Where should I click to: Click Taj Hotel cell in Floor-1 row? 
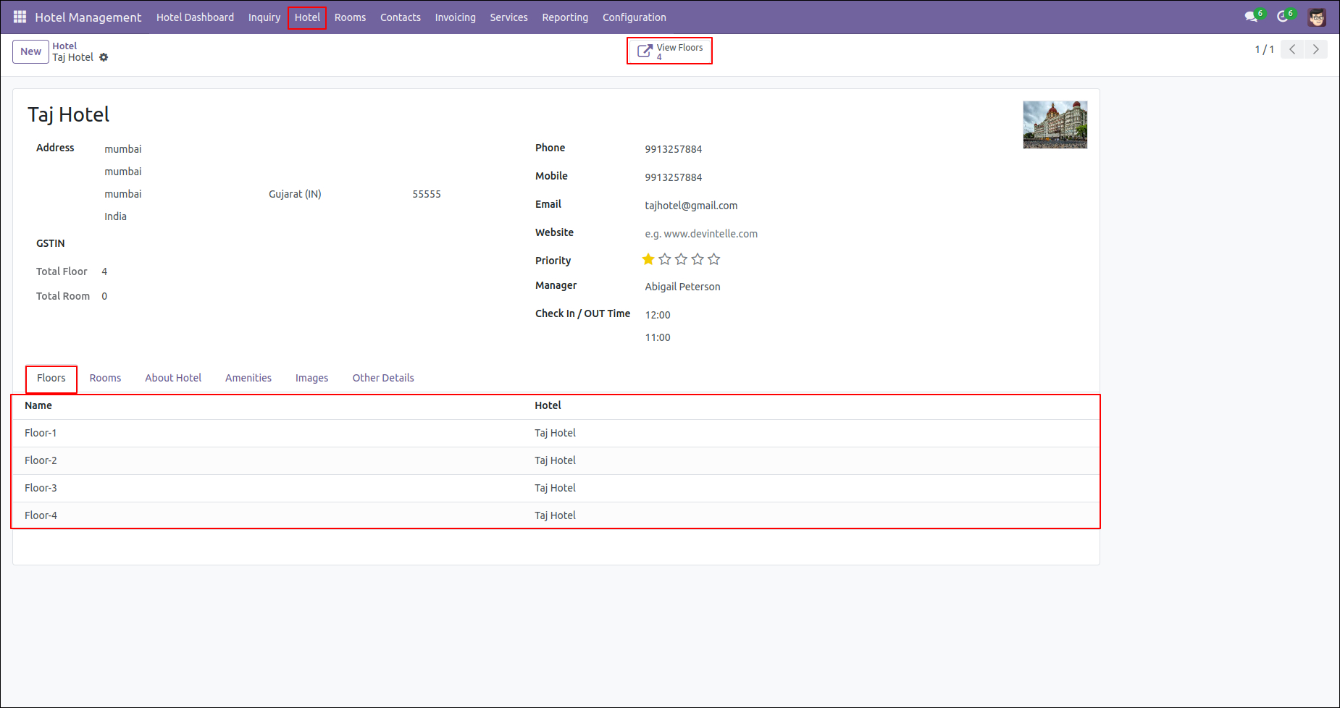[x=555, y=433]
